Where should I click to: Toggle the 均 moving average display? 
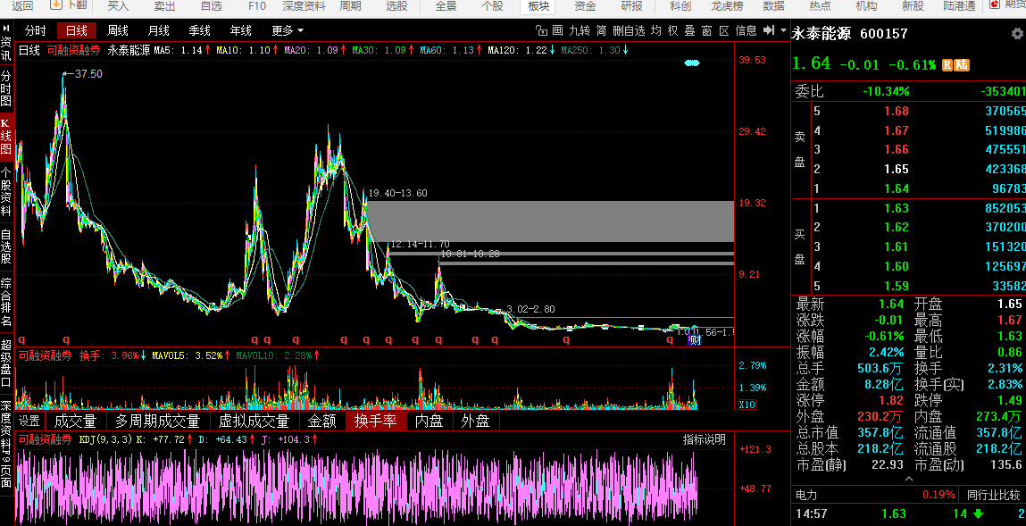[655, 30]
